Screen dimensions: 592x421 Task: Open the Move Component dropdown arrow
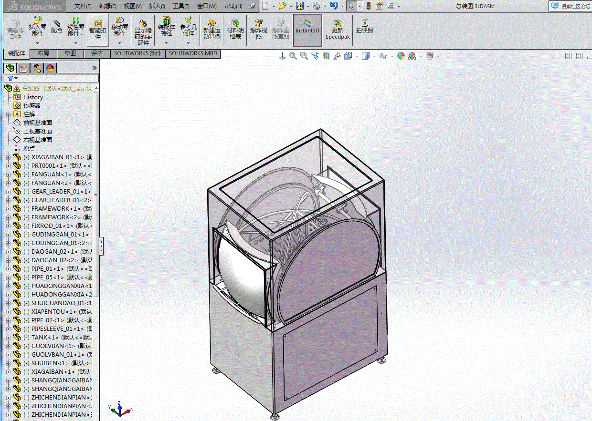[120, 43]
